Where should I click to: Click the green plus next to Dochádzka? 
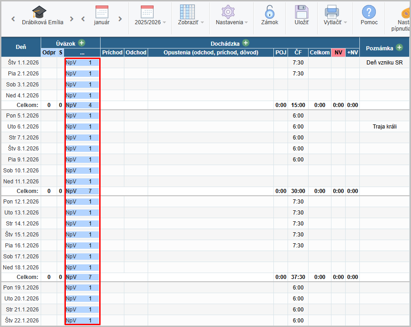coord(246,43)
